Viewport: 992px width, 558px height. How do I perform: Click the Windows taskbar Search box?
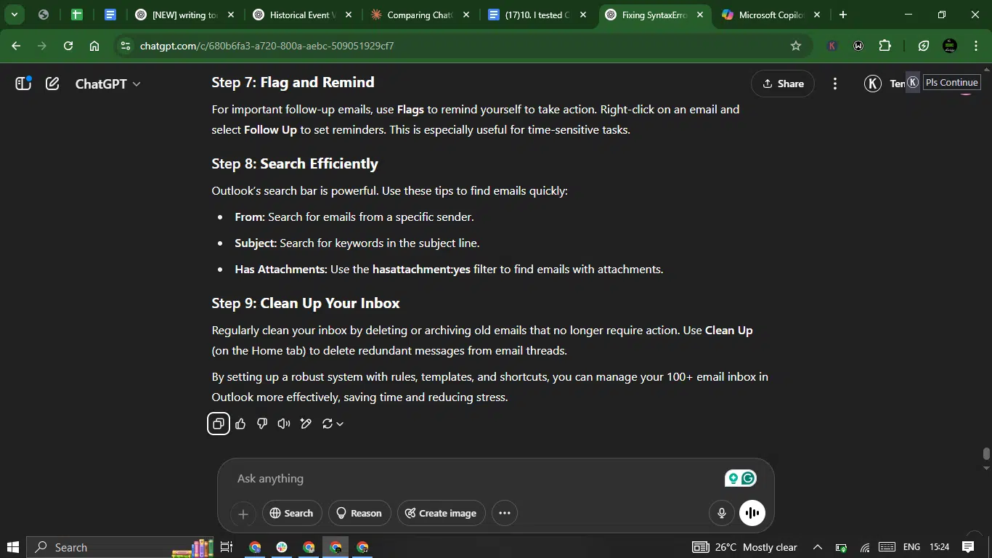coord(120,547)
